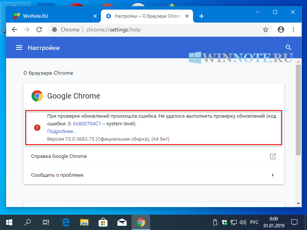Open the user profile avatar icon
This screenshot has width=307, height=230.
pos(281,30)
